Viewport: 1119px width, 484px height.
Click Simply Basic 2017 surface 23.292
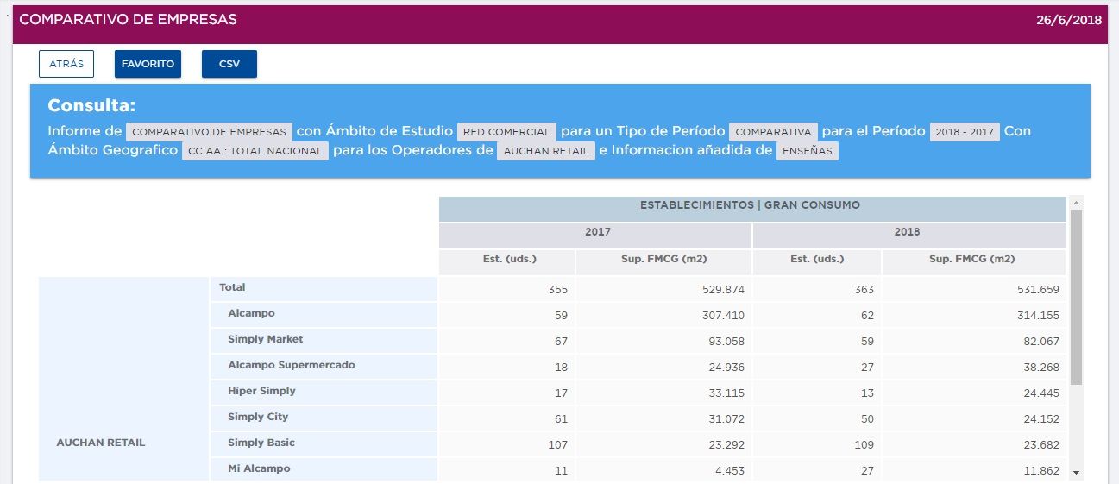click(726, 445)
